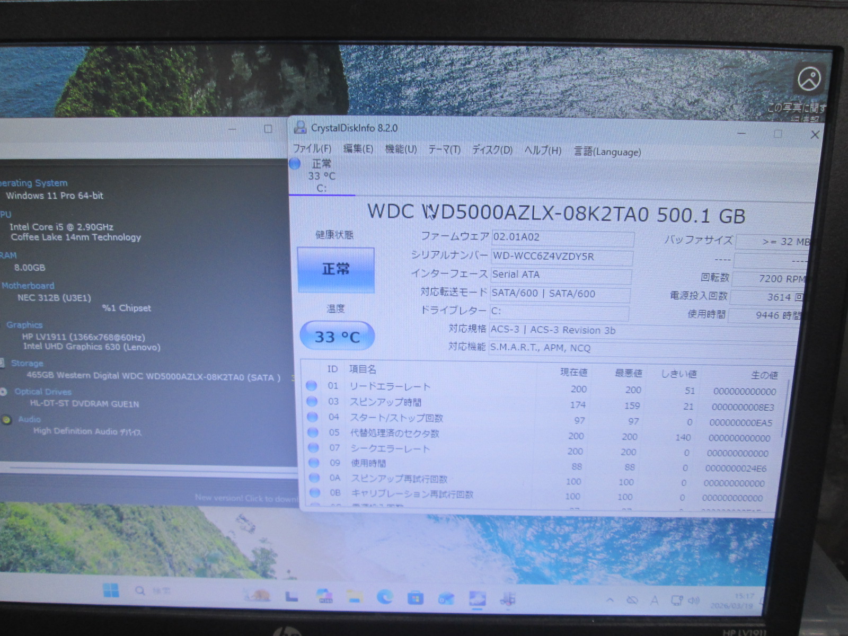
Task: Click the Storage section heading in Speccy
Action: pyautogui.click(x=27, y=363)
